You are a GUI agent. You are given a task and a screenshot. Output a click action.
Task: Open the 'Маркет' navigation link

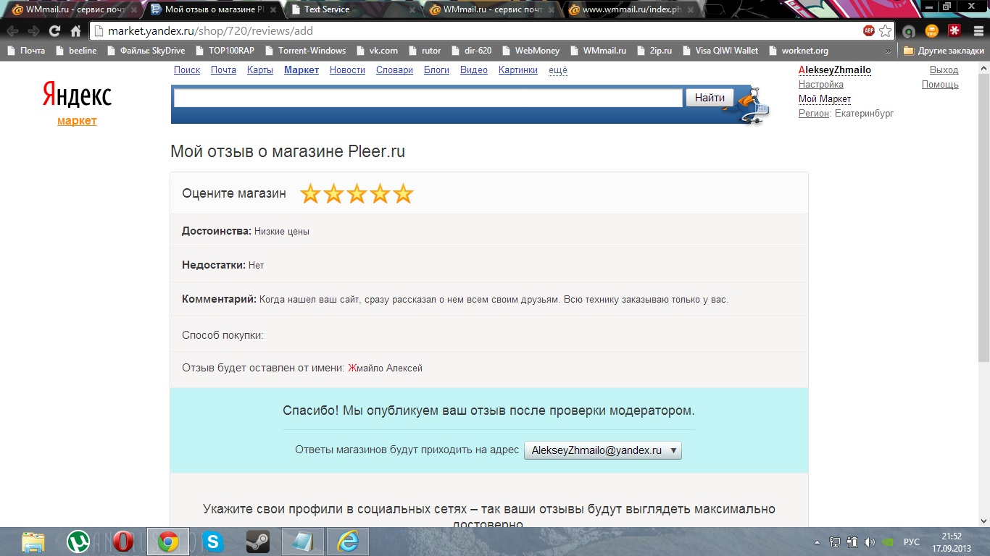tap(301, 70)
